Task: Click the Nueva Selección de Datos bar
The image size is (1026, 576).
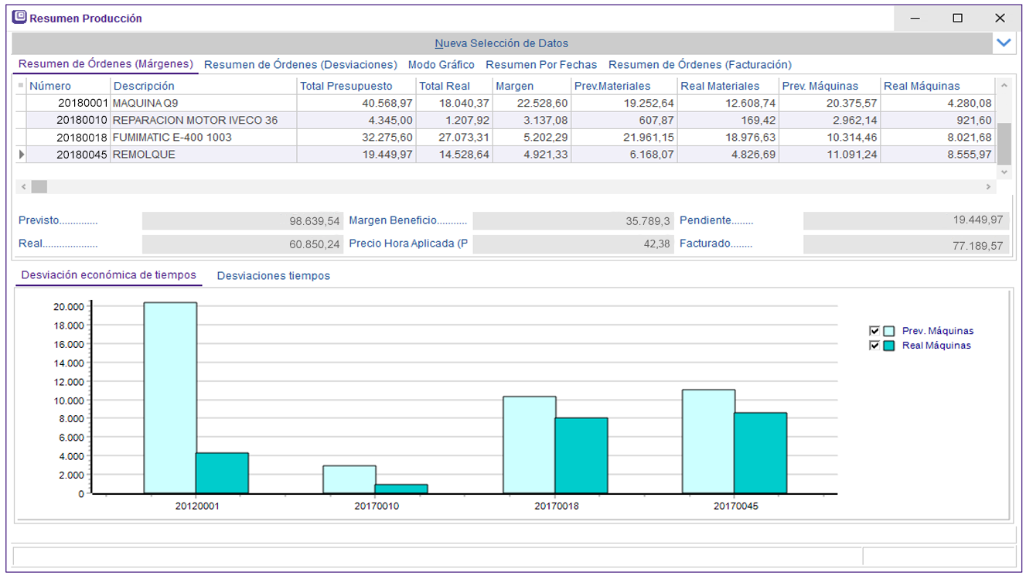Action: (x=501, y=43)
